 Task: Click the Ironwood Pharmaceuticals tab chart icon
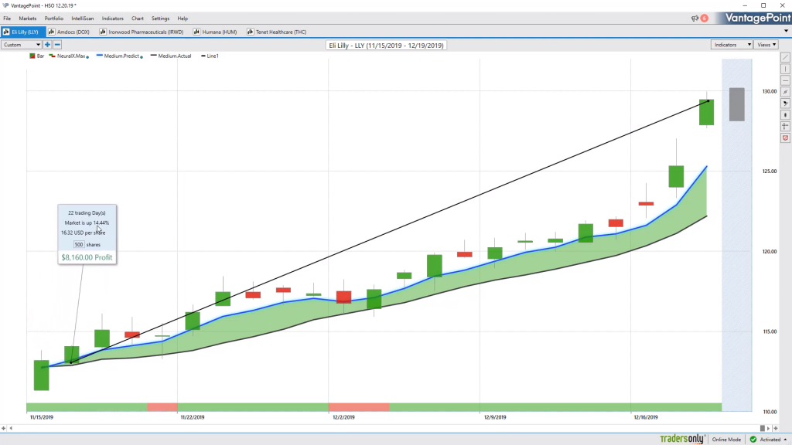(x=103, y=32)
